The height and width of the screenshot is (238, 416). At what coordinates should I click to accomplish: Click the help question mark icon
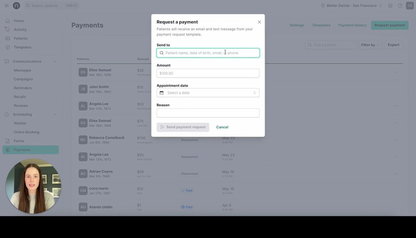[x=400, y=6]
